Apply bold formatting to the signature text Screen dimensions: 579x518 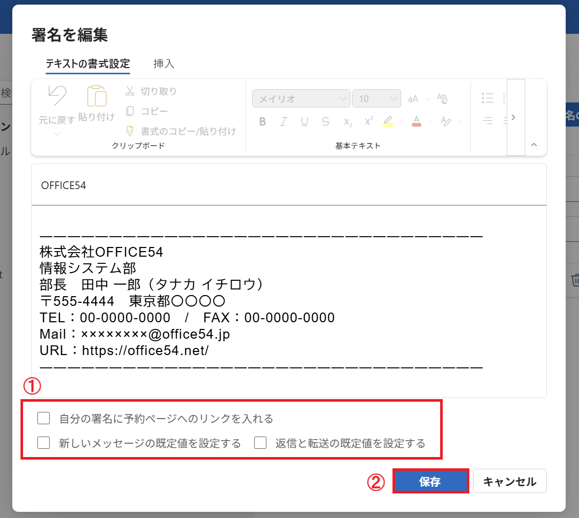(x=262, y=121)
